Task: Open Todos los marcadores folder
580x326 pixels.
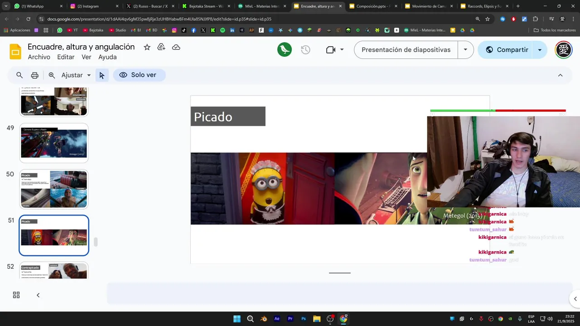Action: coord(555,30)
